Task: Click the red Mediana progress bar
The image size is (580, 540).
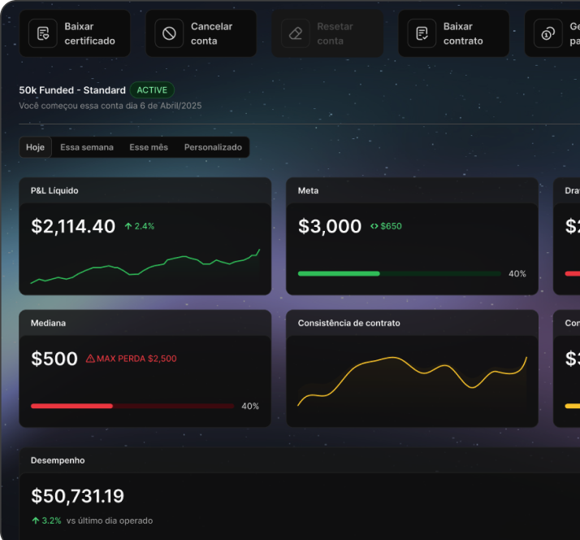Action: [x=132, y=407]
